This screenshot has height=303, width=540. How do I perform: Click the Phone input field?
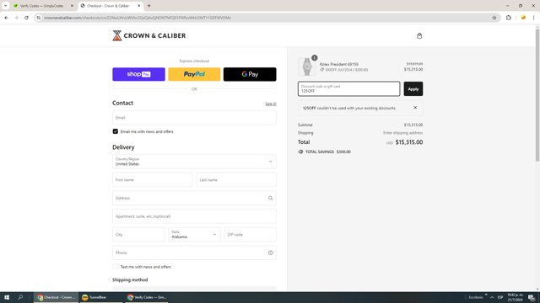click(x=194, y=252)
